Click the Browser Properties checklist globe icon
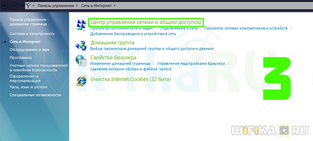This screenshot has height=141, width=313. tap(81, 61)
